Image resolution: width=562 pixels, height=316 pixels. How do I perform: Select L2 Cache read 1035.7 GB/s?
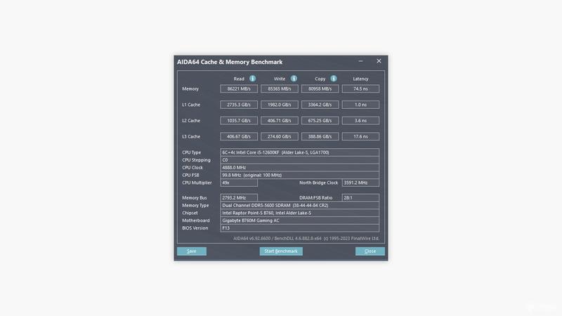coord(239,120)
